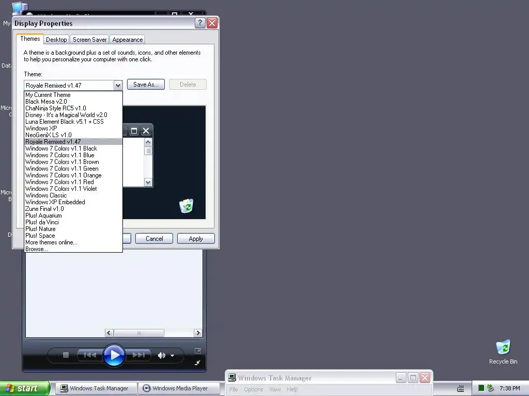The height and width of the screenshot is (396, 529).
Task: Open Help menu in Task Manager
Action: [x=292, y=389]
